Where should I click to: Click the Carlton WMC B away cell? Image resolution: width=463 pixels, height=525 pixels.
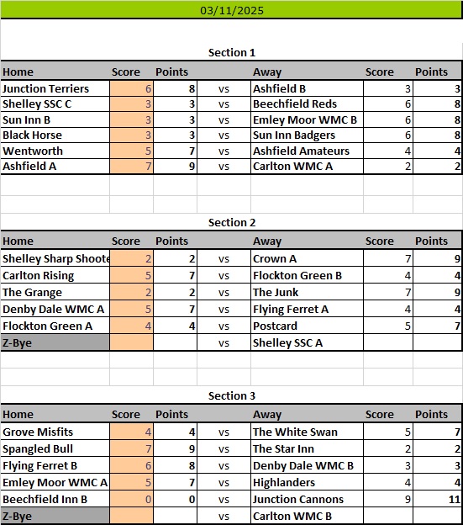(x=307, y=516)
